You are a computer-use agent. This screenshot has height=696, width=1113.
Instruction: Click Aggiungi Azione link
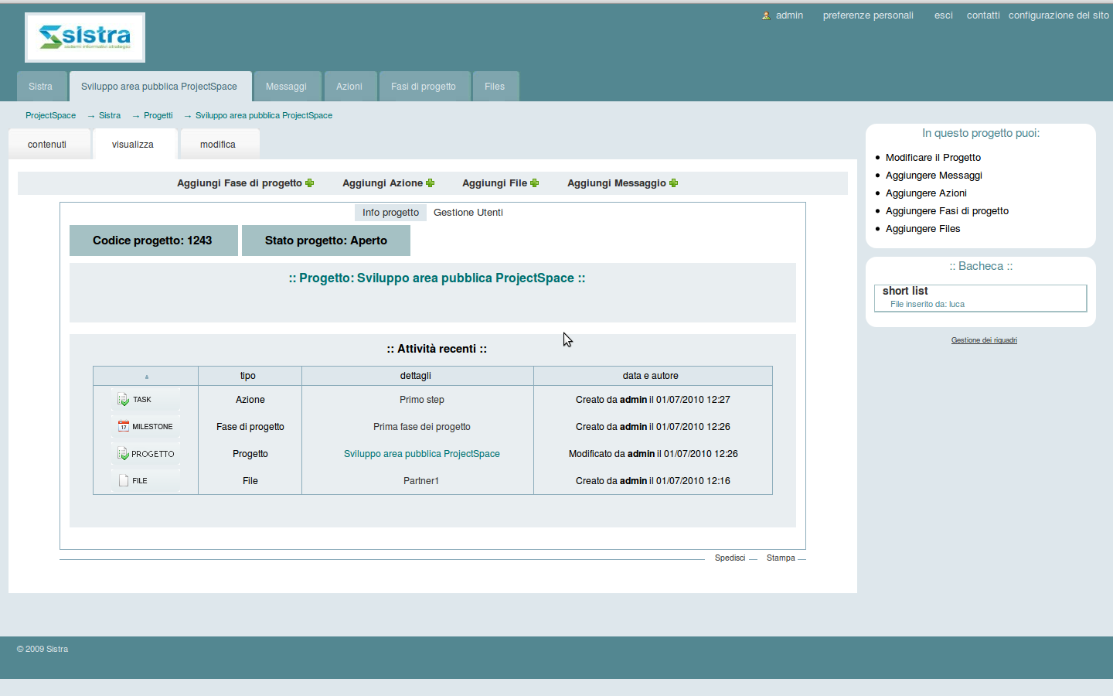(x=383, y=183)
